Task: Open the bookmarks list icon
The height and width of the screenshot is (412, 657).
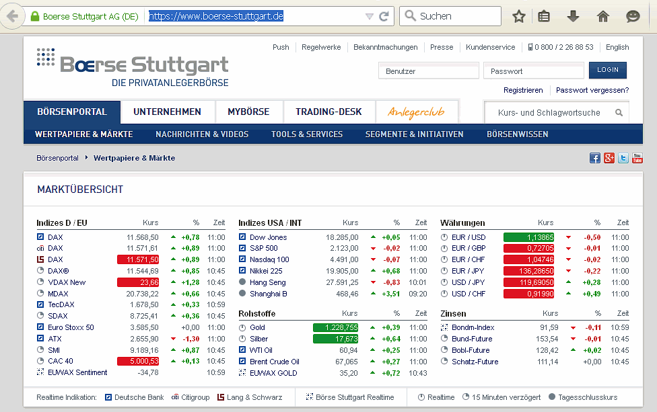Action: pyautogui.click(x=544, y=16)
